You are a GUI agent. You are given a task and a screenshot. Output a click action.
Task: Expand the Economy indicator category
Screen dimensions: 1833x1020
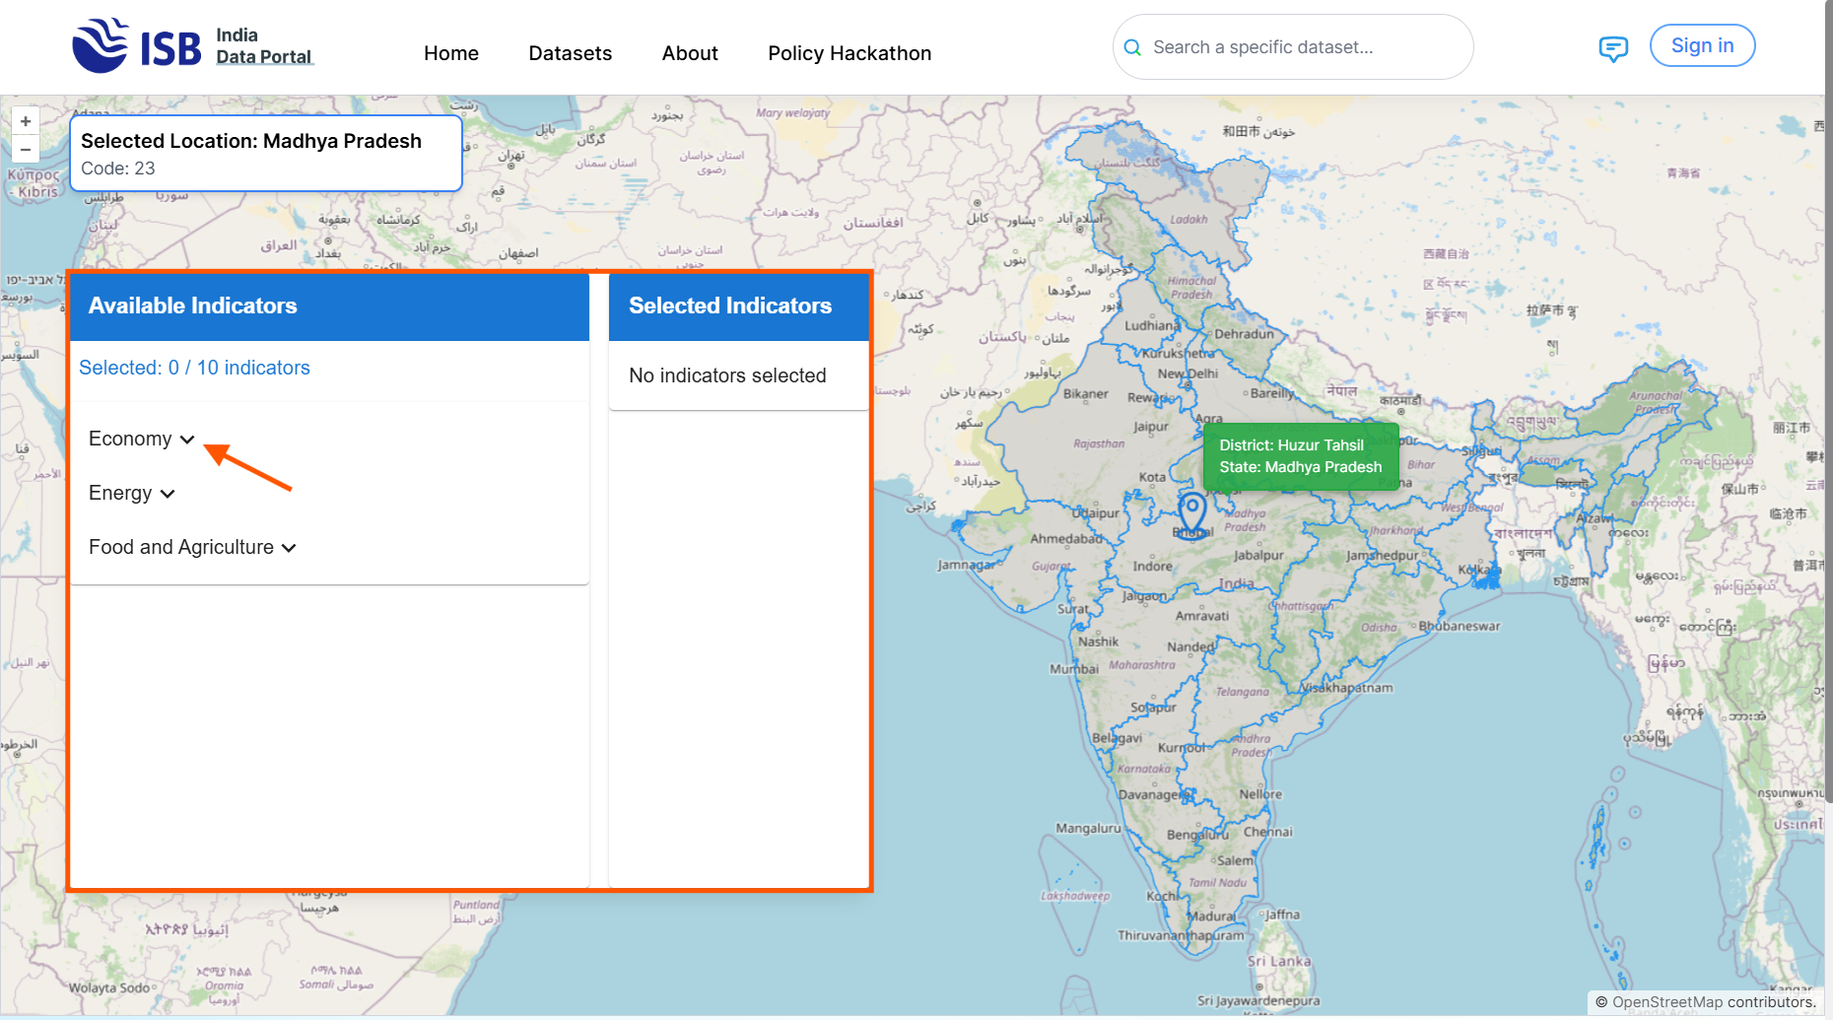tap(142, 440)
